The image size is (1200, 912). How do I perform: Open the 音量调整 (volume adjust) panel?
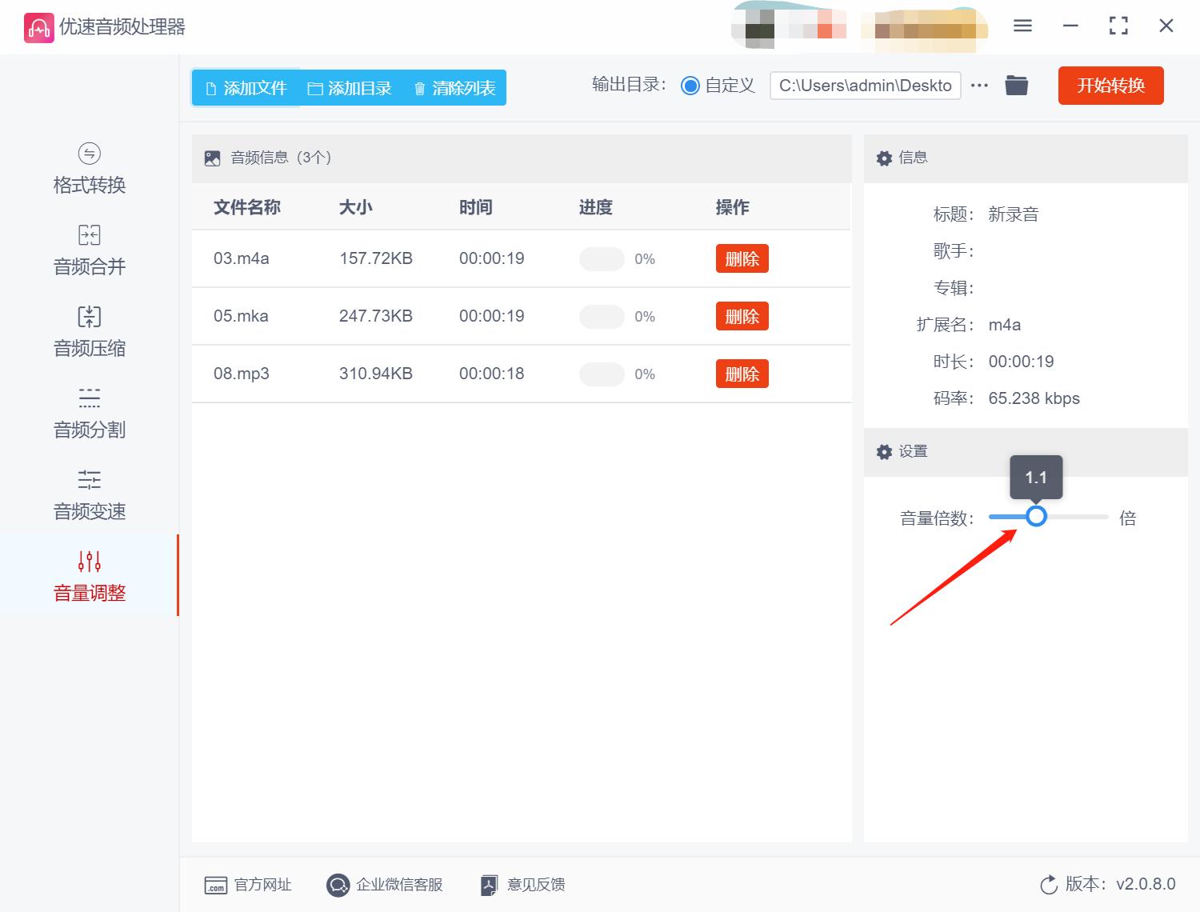tap(88, 576)
